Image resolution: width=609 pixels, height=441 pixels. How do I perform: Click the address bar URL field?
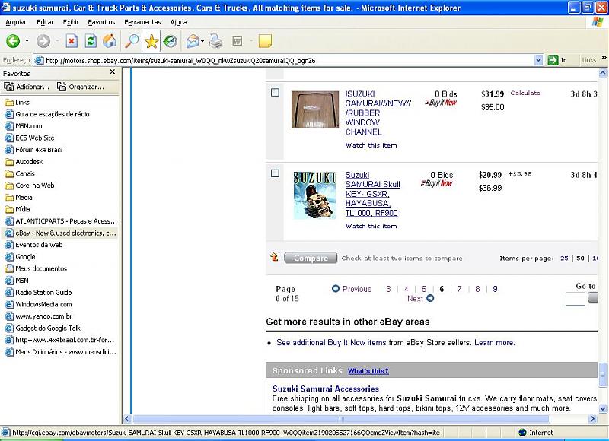(283, 60)
